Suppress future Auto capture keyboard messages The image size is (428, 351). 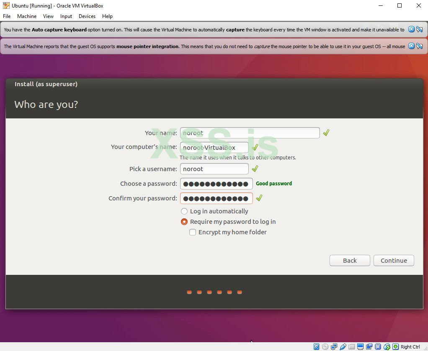[x=420, y=29]
